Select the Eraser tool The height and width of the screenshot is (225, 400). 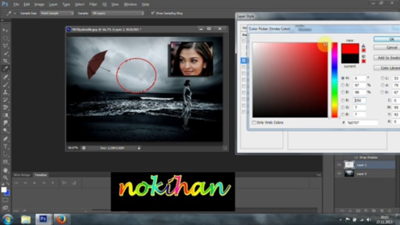(x=5, y=107)
